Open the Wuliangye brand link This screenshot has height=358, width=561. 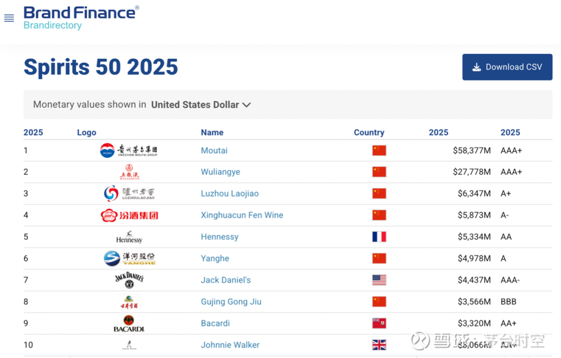click(x=220, y=172)
